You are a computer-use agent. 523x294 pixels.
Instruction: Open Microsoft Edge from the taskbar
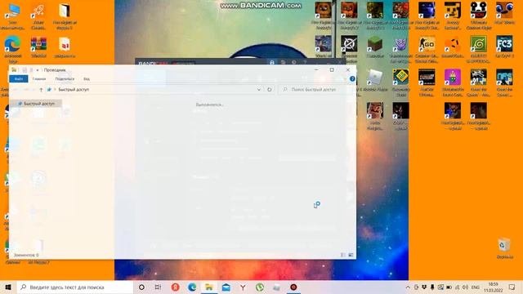192,287
